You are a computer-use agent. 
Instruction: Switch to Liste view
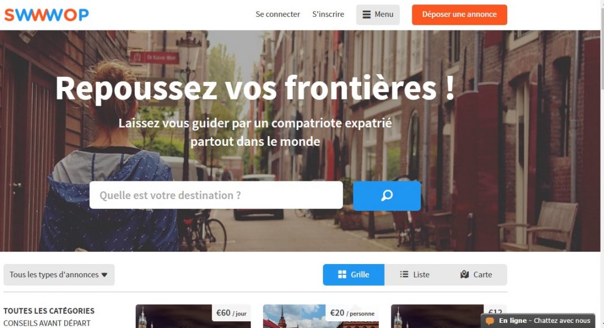point(415,274)
